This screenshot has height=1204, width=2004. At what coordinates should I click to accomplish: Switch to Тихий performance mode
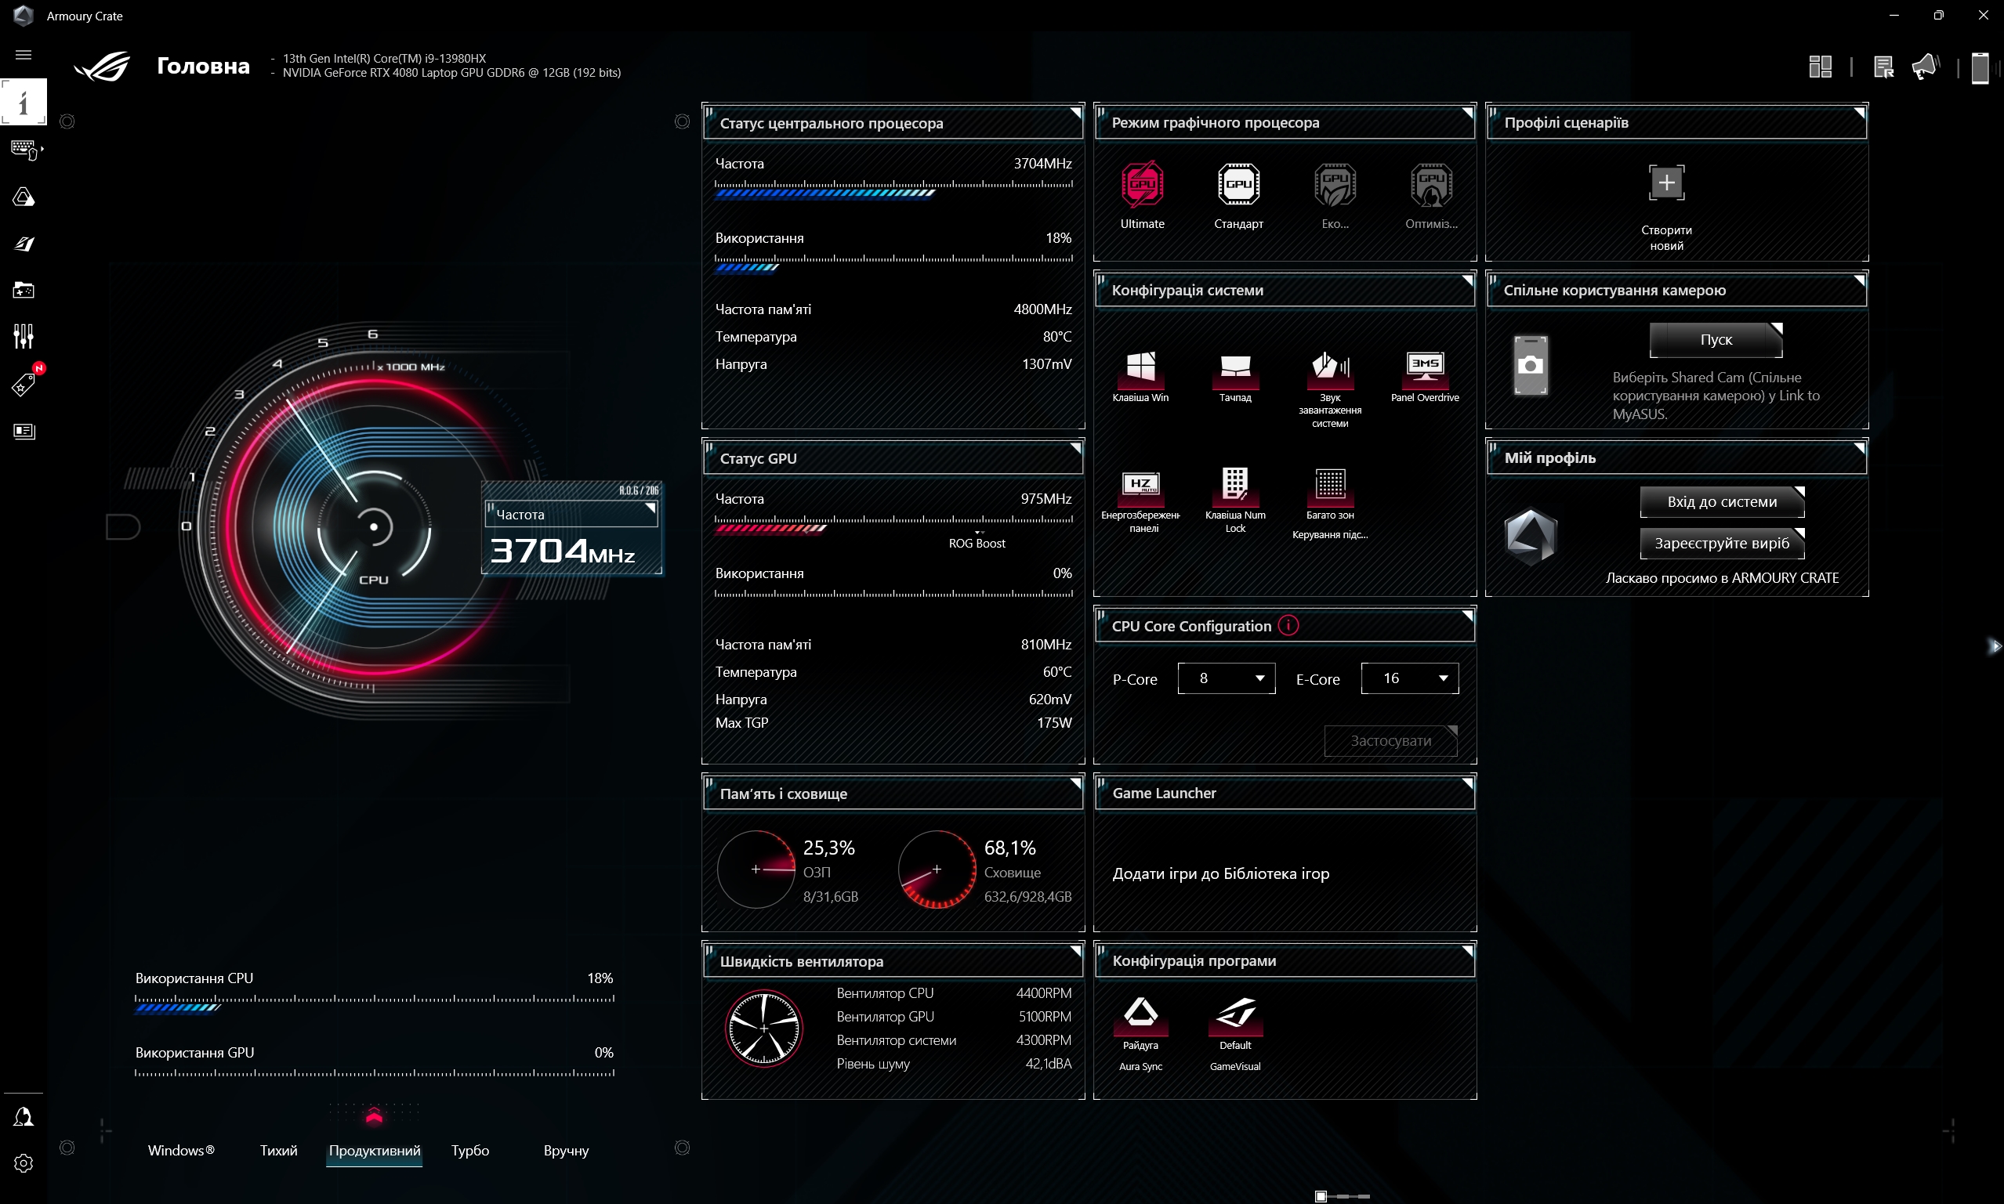tap(278, 1150)
